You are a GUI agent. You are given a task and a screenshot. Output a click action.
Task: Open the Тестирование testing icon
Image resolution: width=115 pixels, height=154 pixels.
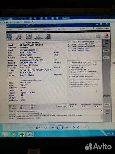39,37
